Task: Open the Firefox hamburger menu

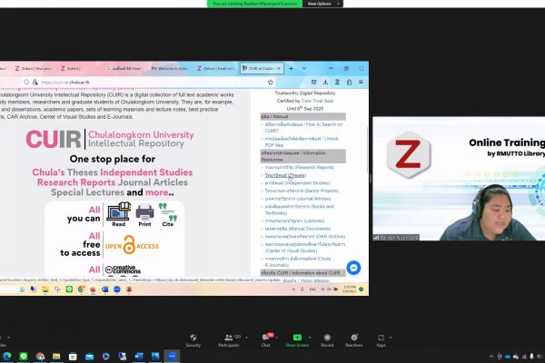Action: pyautogui.click(x=361, y=82)
